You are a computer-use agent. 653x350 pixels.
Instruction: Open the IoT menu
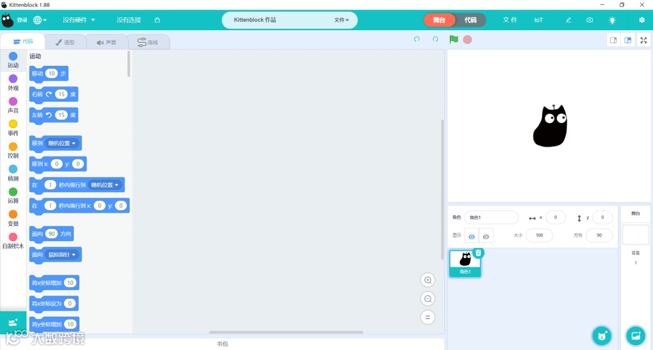539,20
